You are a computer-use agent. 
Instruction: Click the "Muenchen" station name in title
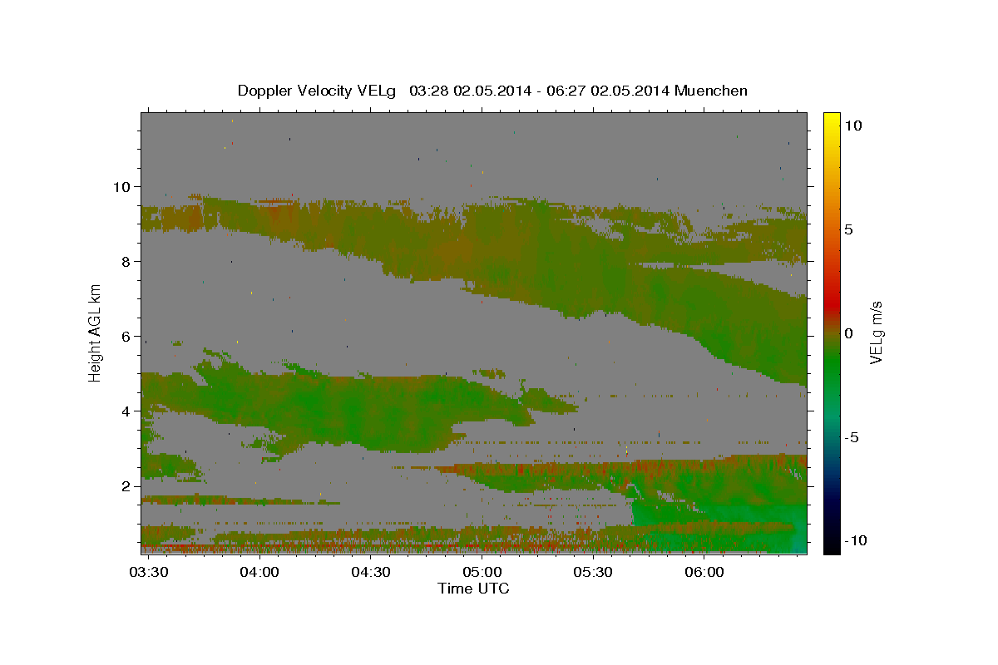click(711, 91)
